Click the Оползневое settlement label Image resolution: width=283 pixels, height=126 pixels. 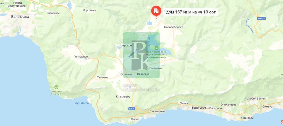pos(229,105)
